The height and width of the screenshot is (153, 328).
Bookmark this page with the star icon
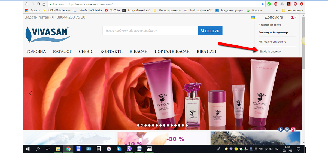point(263,4)
